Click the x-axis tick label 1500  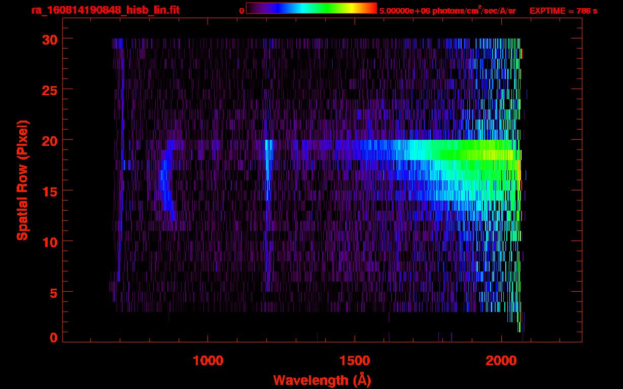point(355,360)
